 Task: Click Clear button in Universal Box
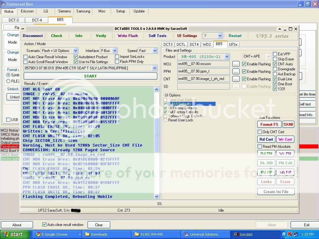click(x=99, y=225)
